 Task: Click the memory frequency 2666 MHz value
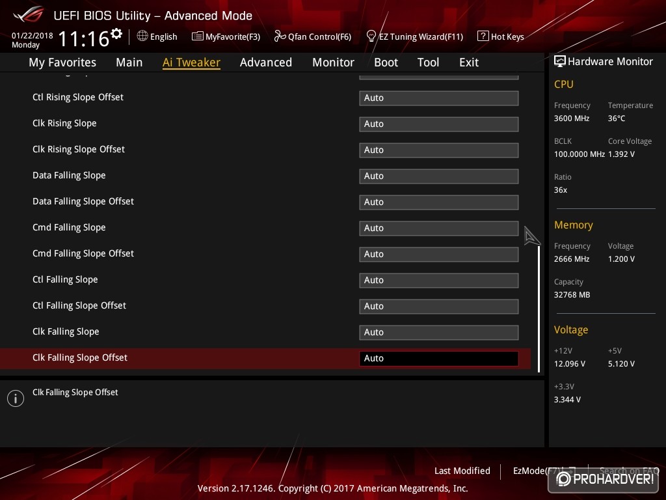click(572, 259)
